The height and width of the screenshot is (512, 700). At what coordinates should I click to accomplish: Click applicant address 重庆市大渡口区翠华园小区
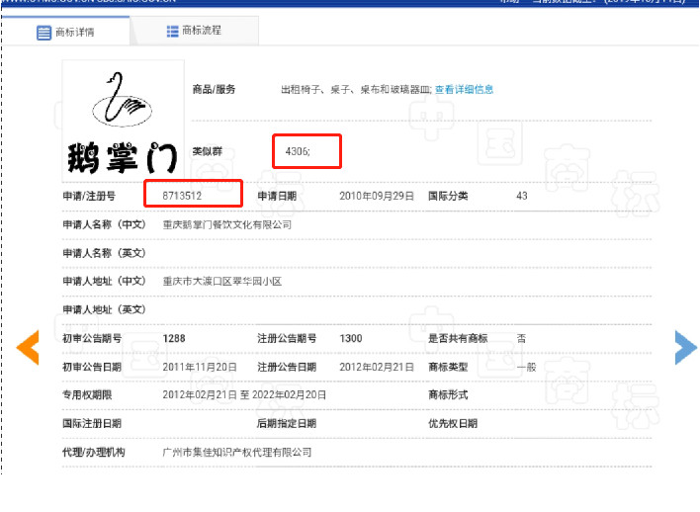pos(221,282)
